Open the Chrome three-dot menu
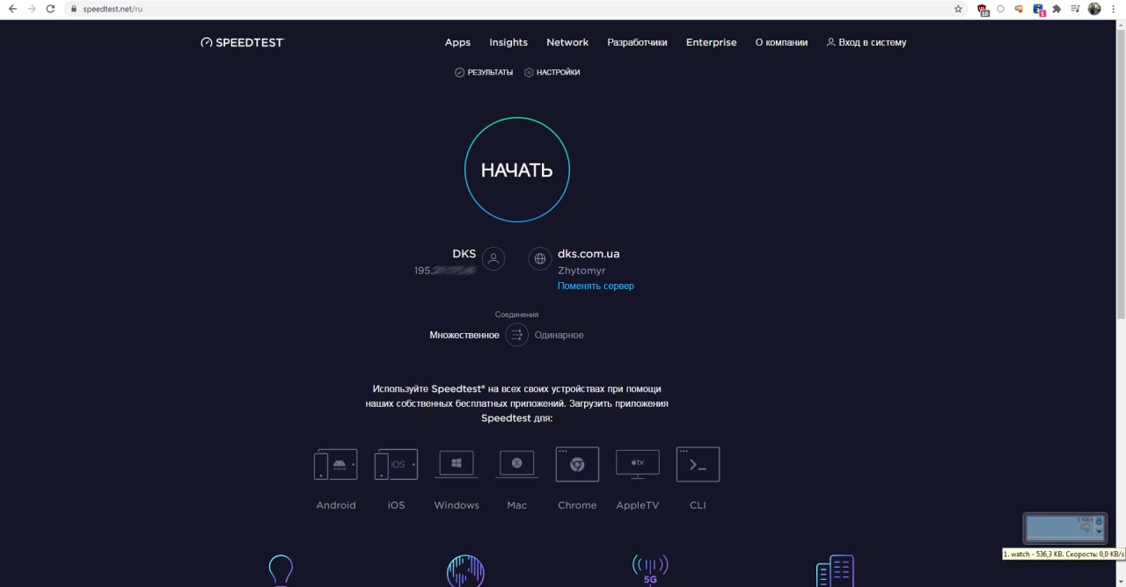This screenshot has height=587, width=1126. coord(1114,9)
